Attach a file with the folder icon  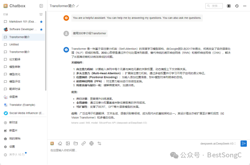75,143
